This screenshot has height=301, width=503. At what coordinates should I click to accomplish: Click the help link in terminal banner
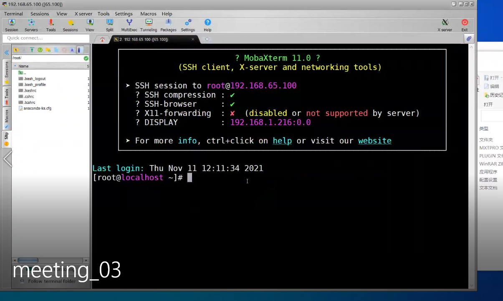[282, 141]
